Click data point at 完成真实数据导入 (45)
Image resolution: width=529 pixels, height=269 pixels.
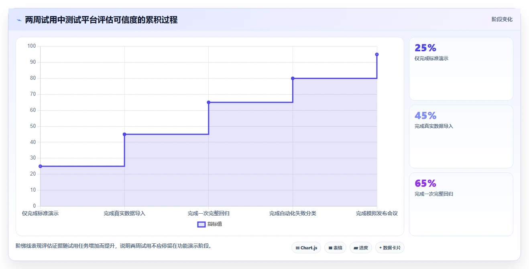[124, 134]
